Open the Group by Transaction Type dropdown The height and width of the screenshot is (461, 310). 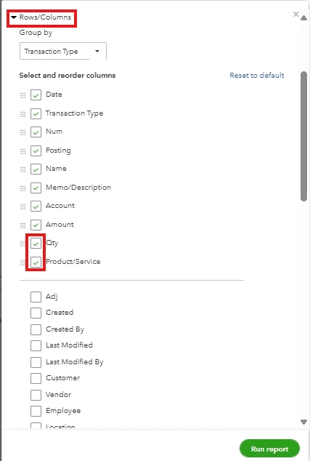[63, 51]
